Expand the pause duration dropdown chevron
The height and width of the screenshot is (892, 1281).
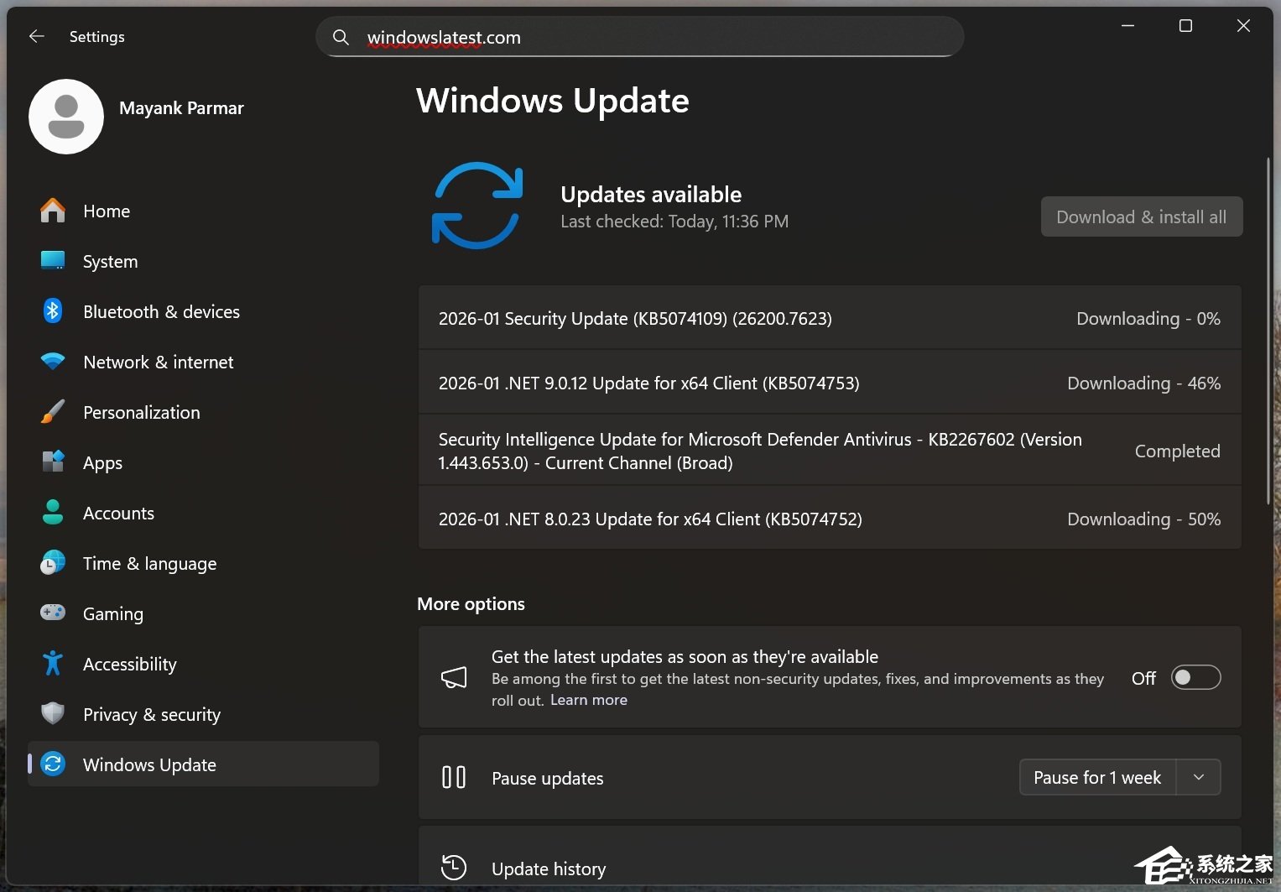coord(1199,777)
